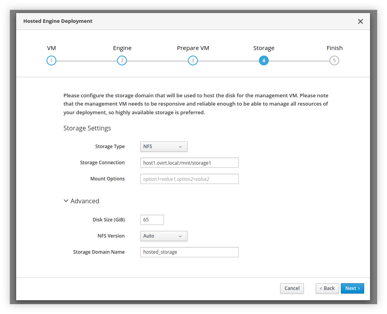
Task: Select the Prepare VM step label
Action: 193,48
